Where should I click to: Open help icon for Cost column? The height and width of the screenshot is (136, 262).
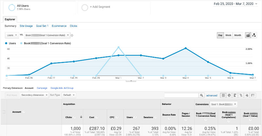coord(97,117)
